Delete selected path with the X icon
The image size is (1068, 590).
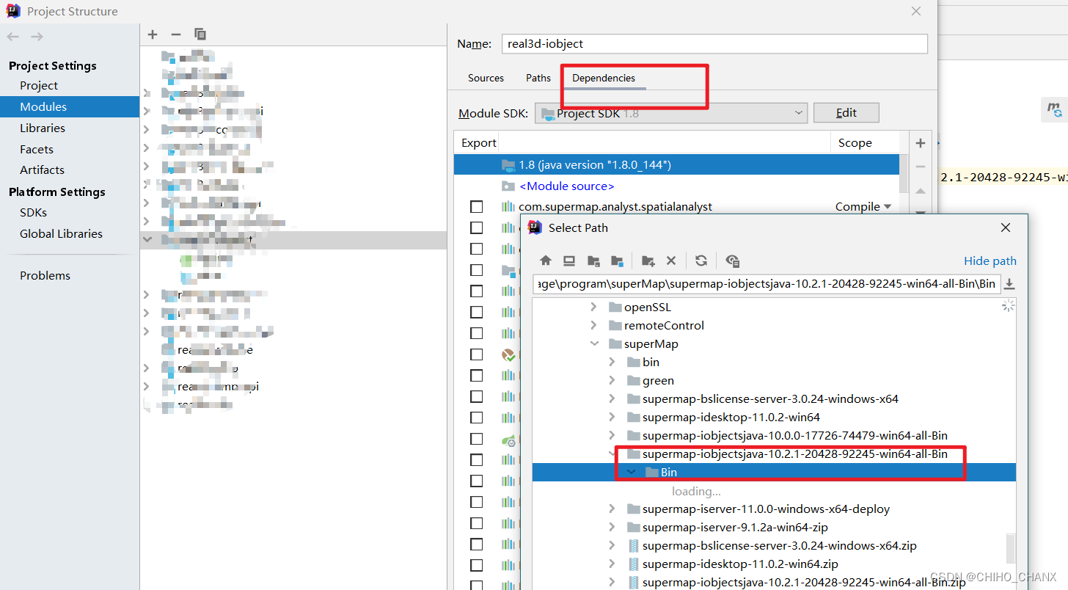[671, 261]
